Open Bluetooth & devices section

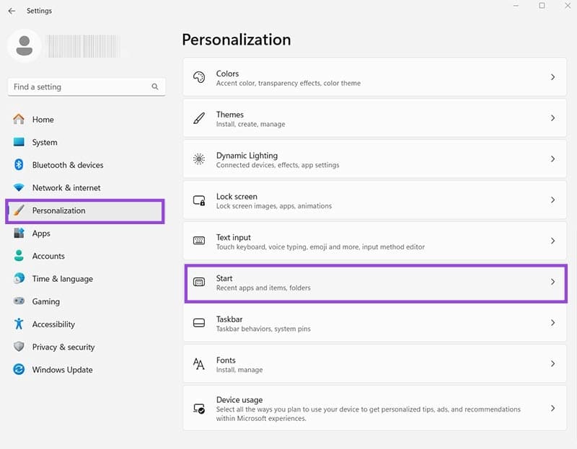68,165
